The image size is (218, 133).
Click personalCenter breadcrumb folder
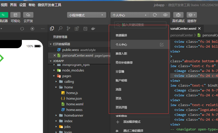181,35
